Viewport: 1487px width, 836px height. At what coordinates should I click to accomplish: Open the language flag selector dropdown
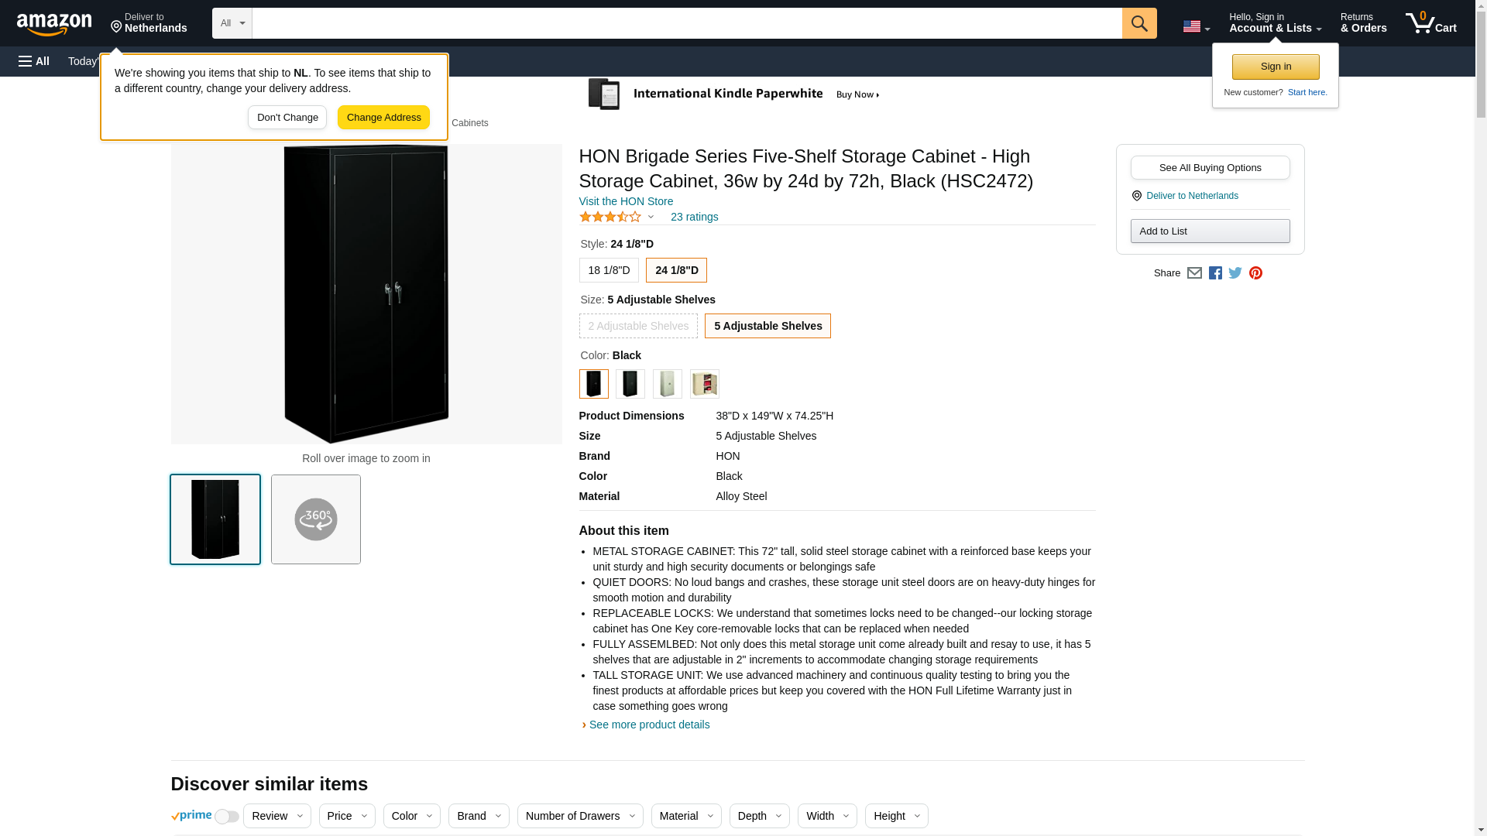[1196, 27]
